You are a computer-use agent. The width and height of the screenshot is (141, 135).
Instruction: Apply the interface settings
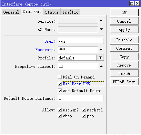click(124, 29)
